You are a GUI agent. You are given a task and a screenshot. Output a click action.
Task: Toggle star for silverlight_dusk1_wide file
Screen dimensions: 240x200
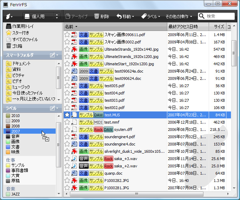pos(67,151)
